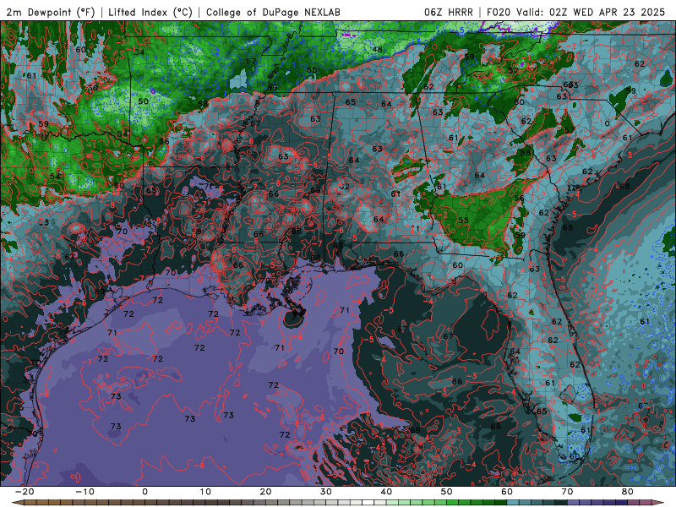Click the "2m Dewpoint (°F)" title text
Viewport: 676px width, 507px height.
(x=51, y=12)
